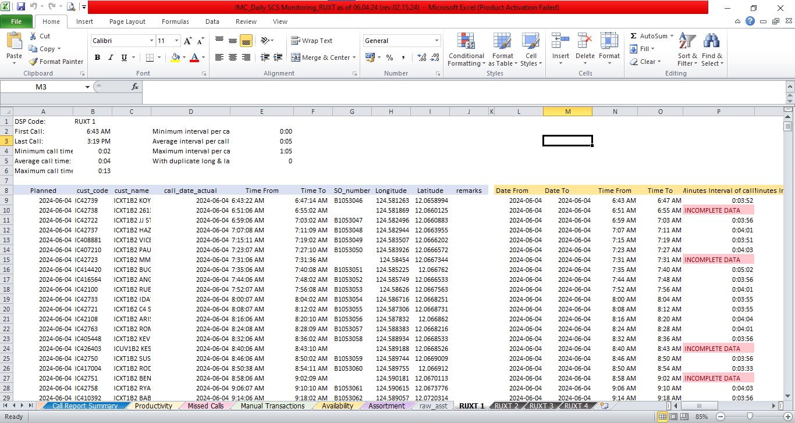
Task: Open Excel Help question mark icon
Action: point(750,21)
